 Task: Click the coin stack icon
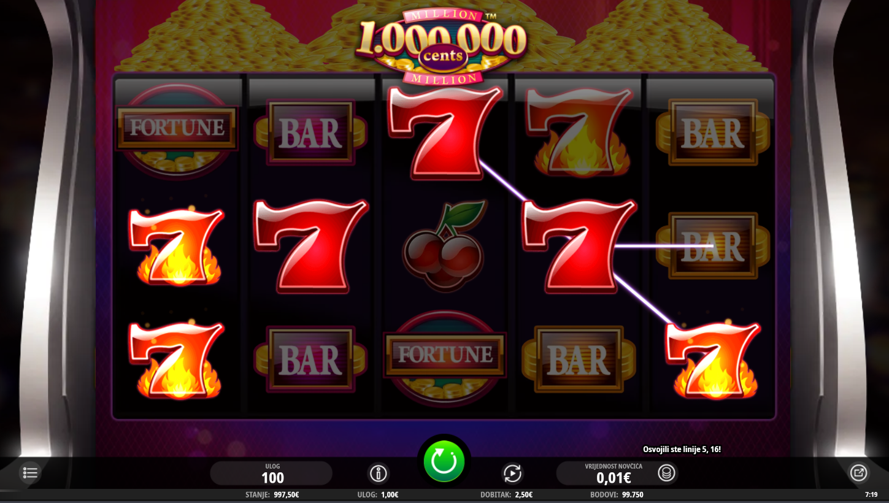point(667,473)
